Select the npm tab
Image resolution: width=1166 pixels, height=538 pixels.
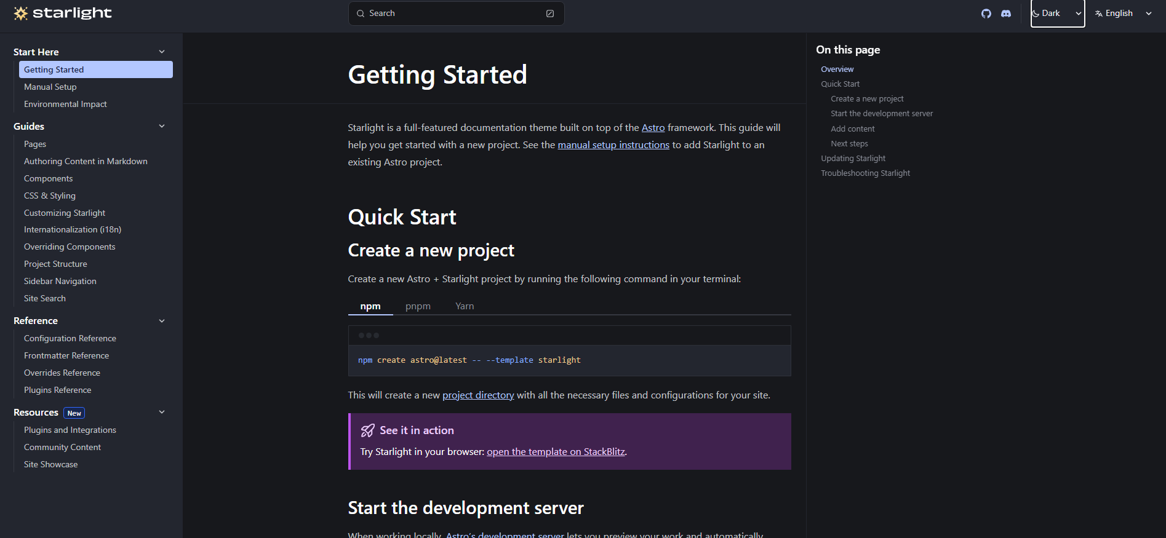(x=370, y=306)
